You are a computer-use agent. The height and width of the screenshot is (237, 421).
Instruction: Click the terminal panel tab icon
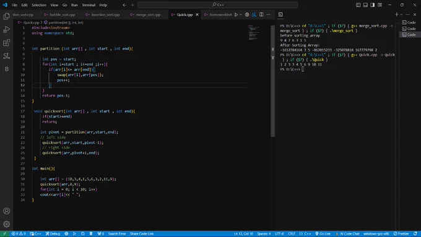(x=280, y=14)
